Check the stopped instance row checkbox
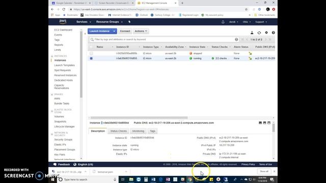326x183 pixels. [x=91, y=53]
